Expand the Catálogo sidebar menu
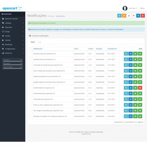This screenshot has height=147, width=147. (x=13, y=23)
